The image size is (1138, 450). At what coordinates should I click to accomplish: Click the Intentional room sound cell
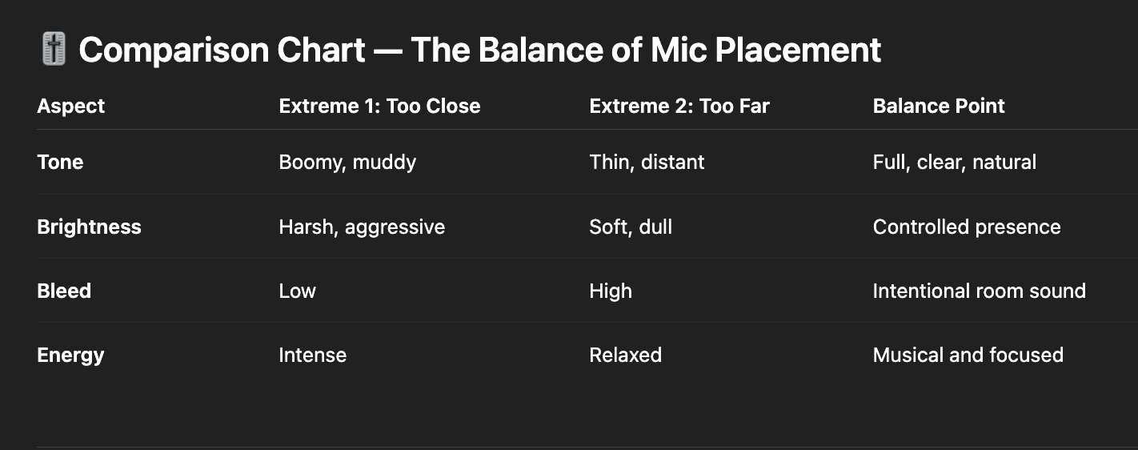click(x=979, y=291)
